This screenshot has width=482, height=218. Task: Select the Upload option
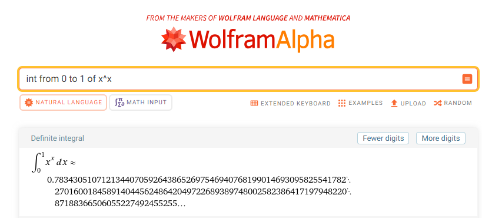408,103
